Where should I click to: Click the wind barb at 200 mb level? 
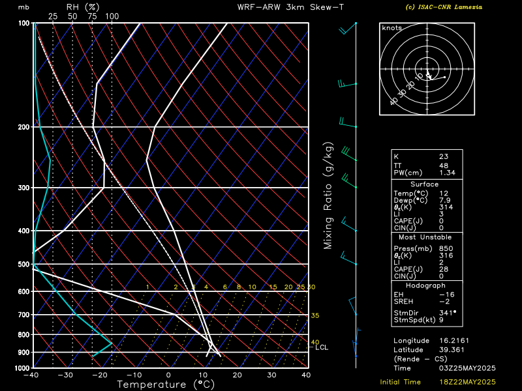tap(348, 123)
